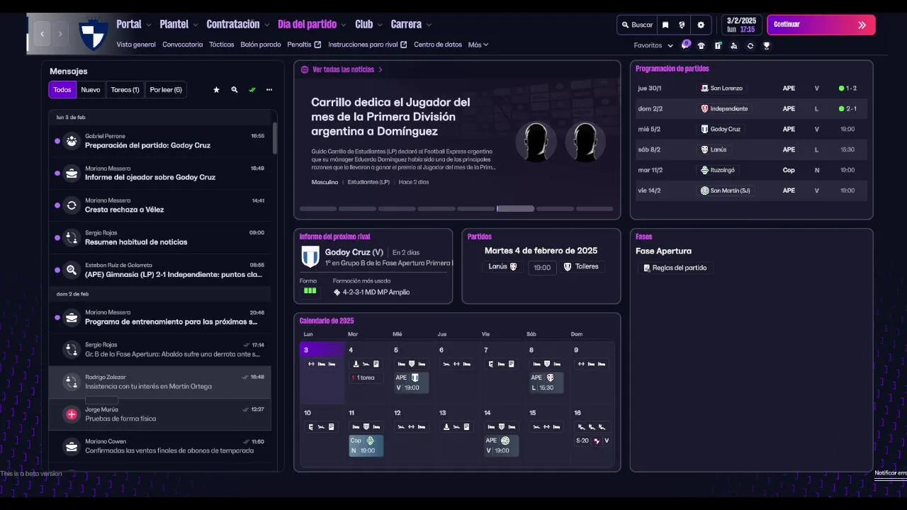
Task: Open the trophy shortcut icon
Action: (x=766, y=45)
